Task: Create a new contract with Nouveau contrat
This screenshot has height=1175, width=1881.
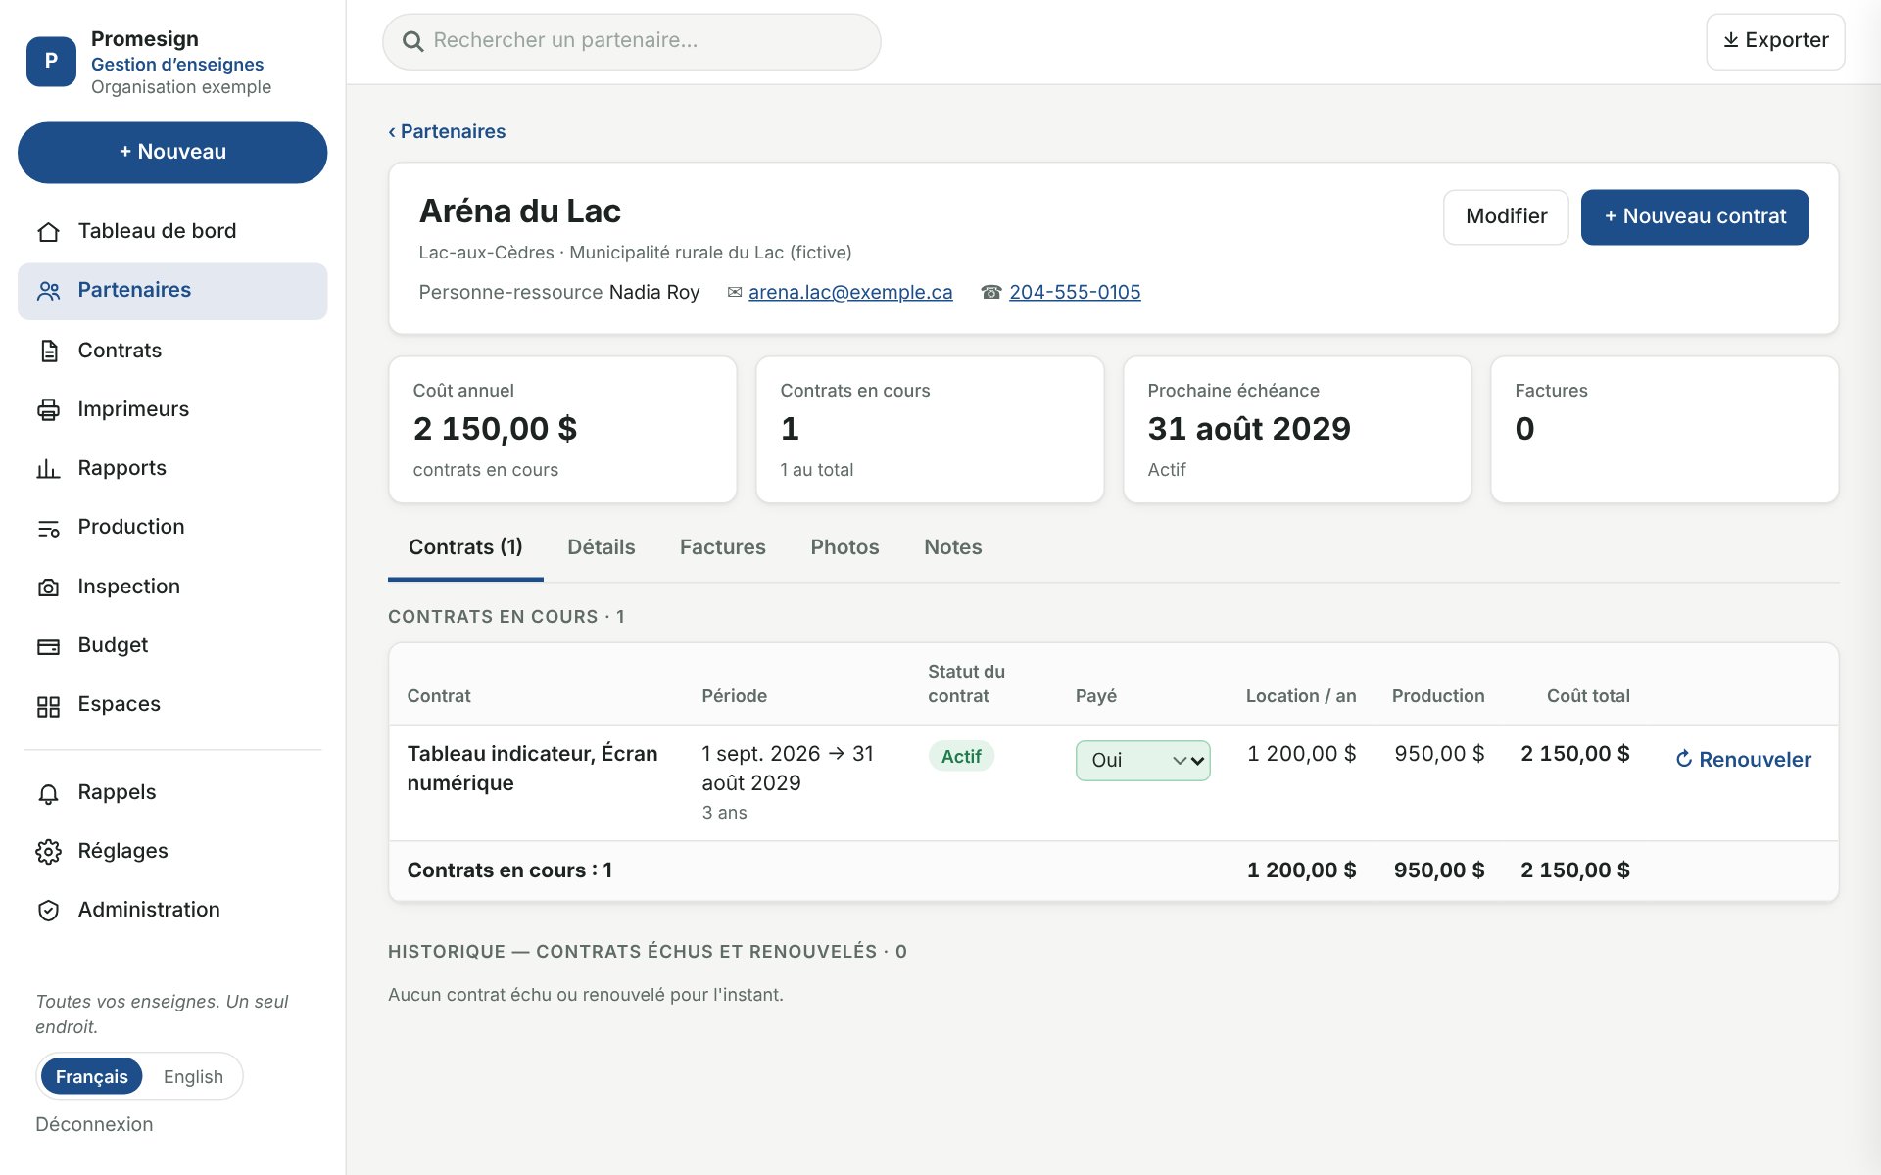Action: [1695, 216]
